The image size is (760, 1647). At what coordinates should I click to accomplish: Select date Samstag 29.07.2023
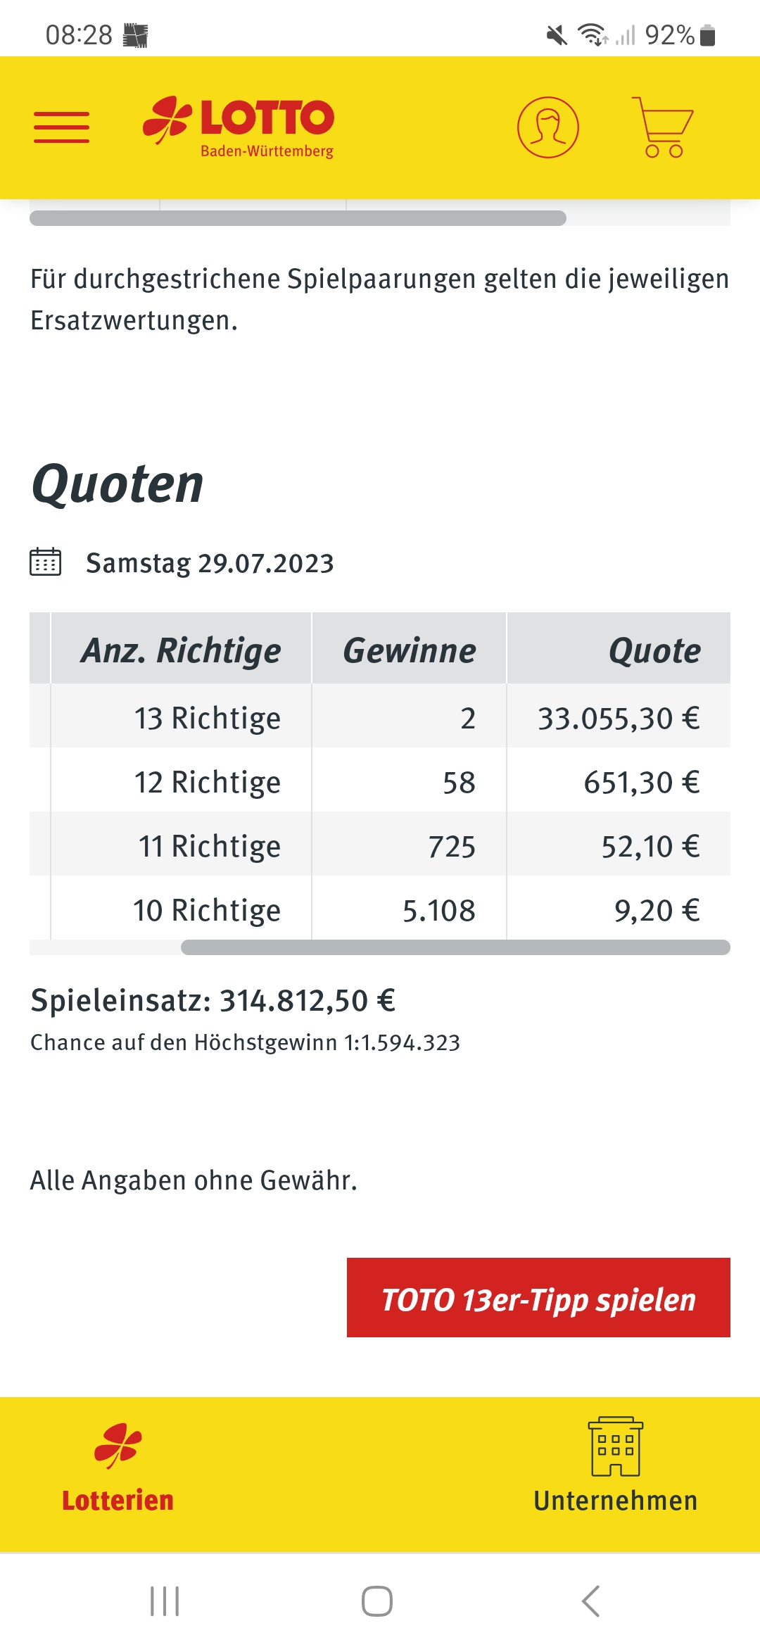(210, 563)
